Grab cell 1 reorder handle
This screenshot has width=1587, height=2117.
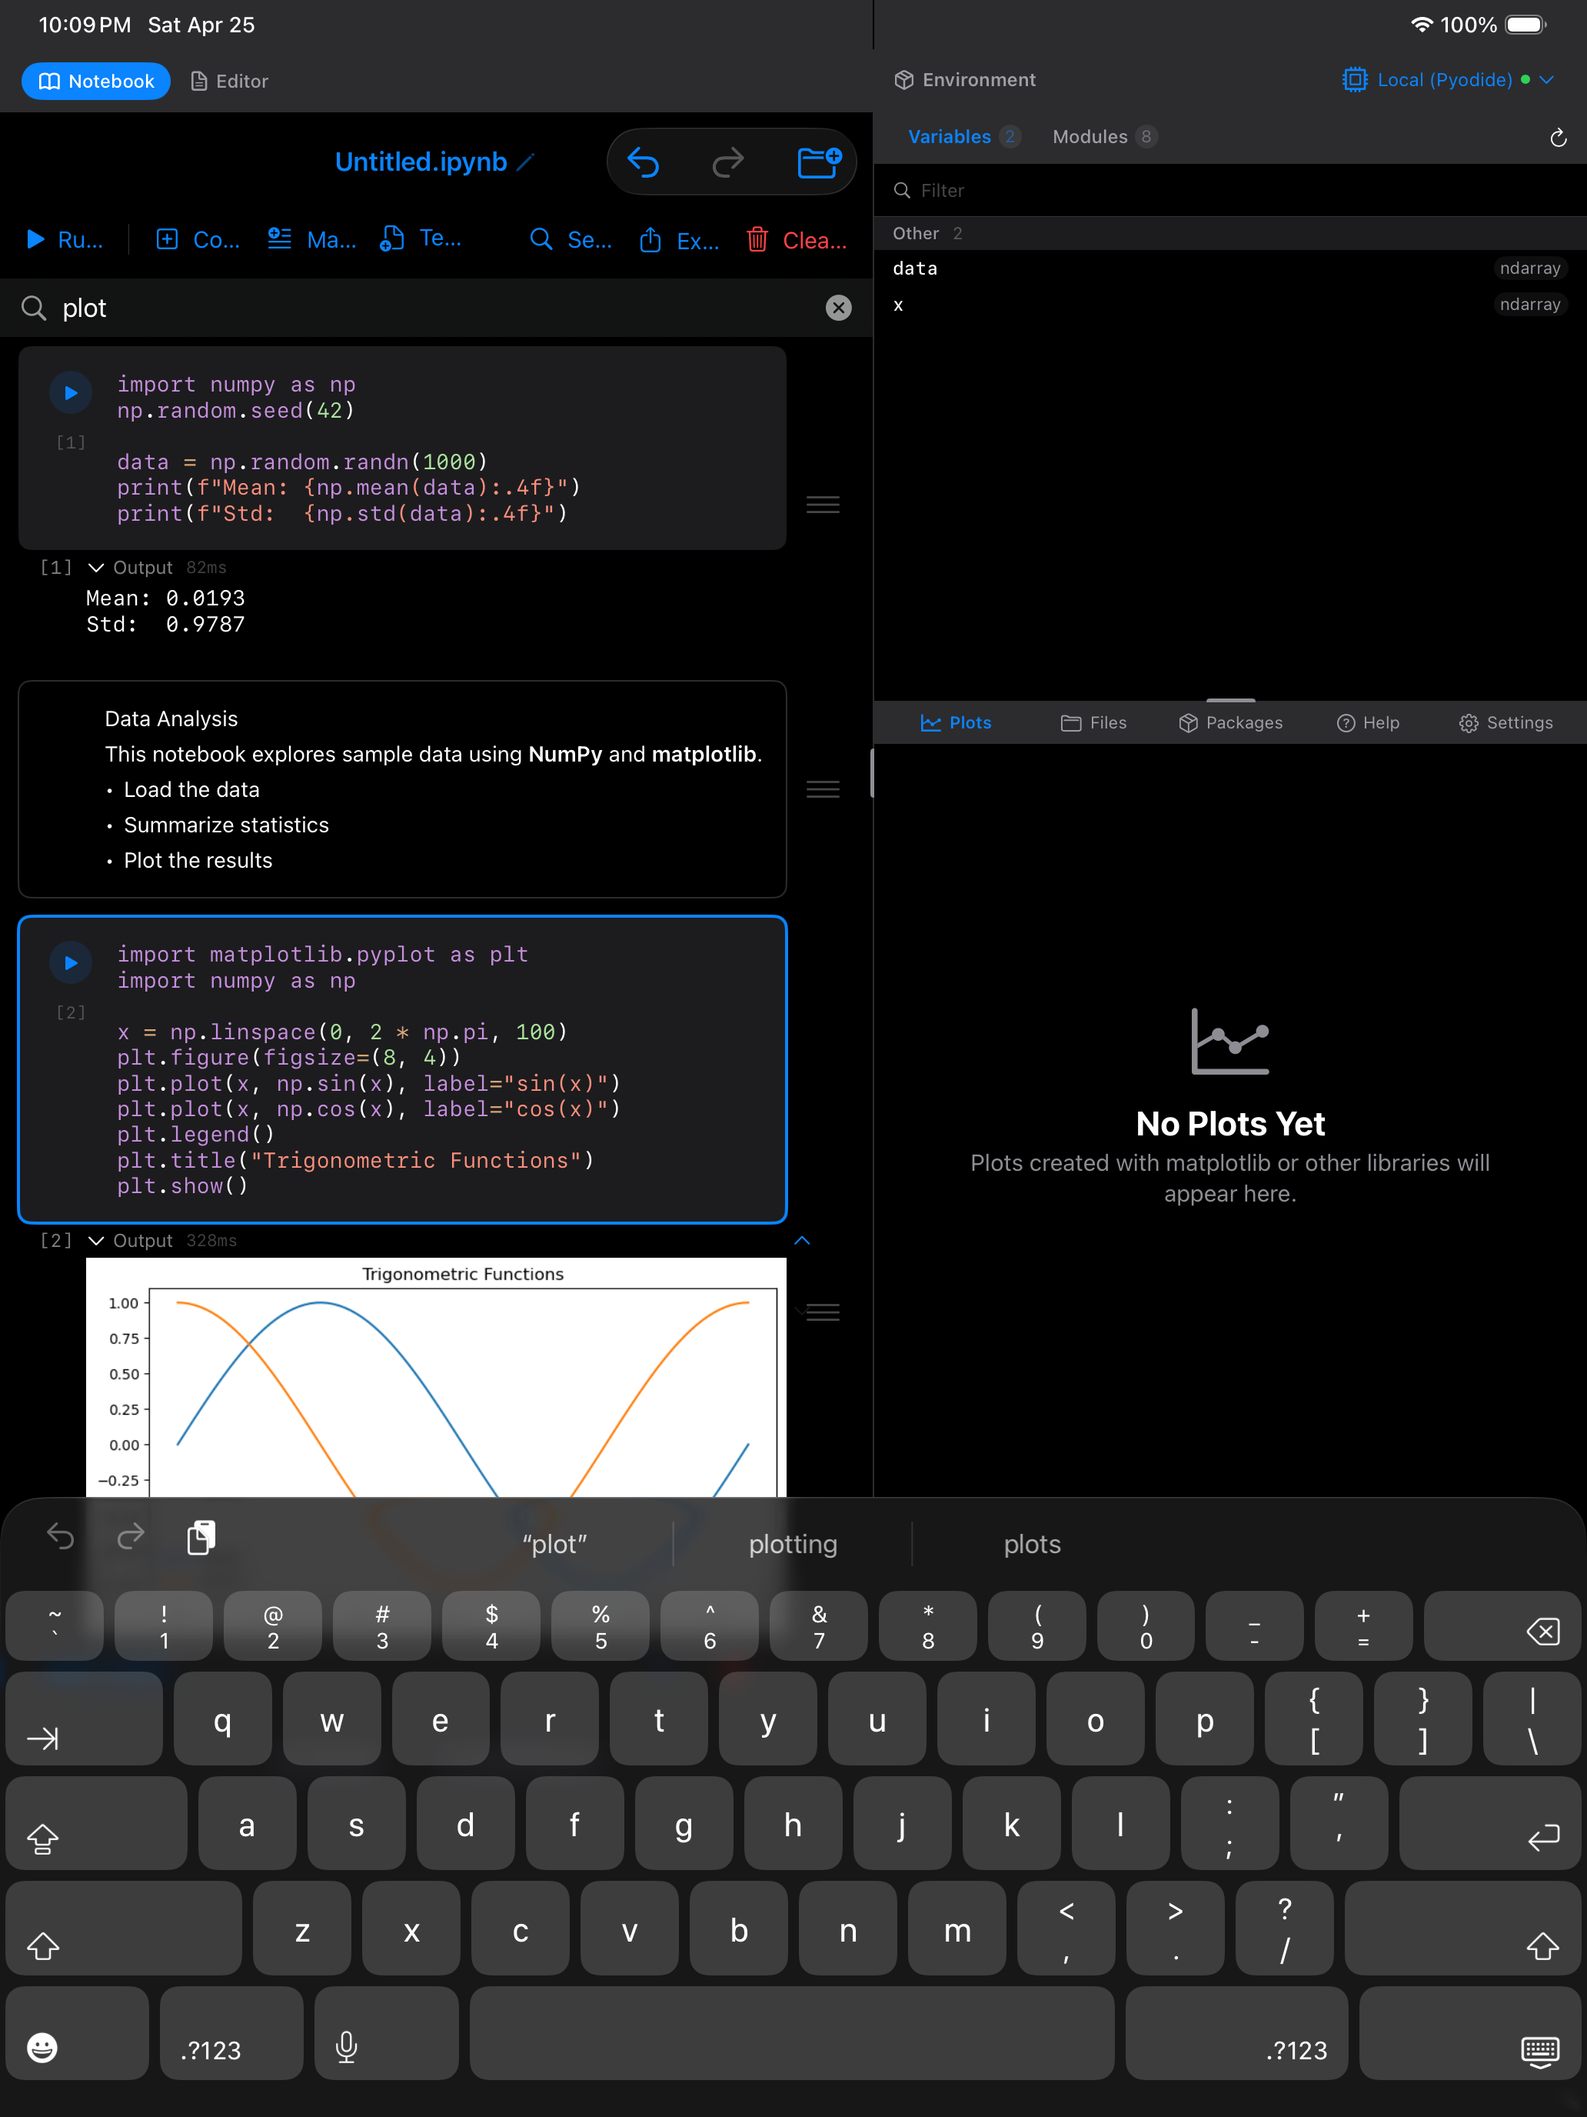(x=823, y=505)
